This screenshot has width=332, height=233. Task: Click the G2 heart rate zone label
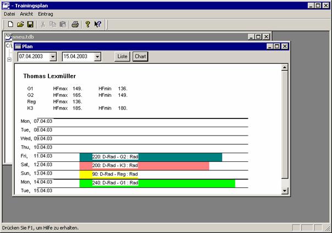coord(30,95)
